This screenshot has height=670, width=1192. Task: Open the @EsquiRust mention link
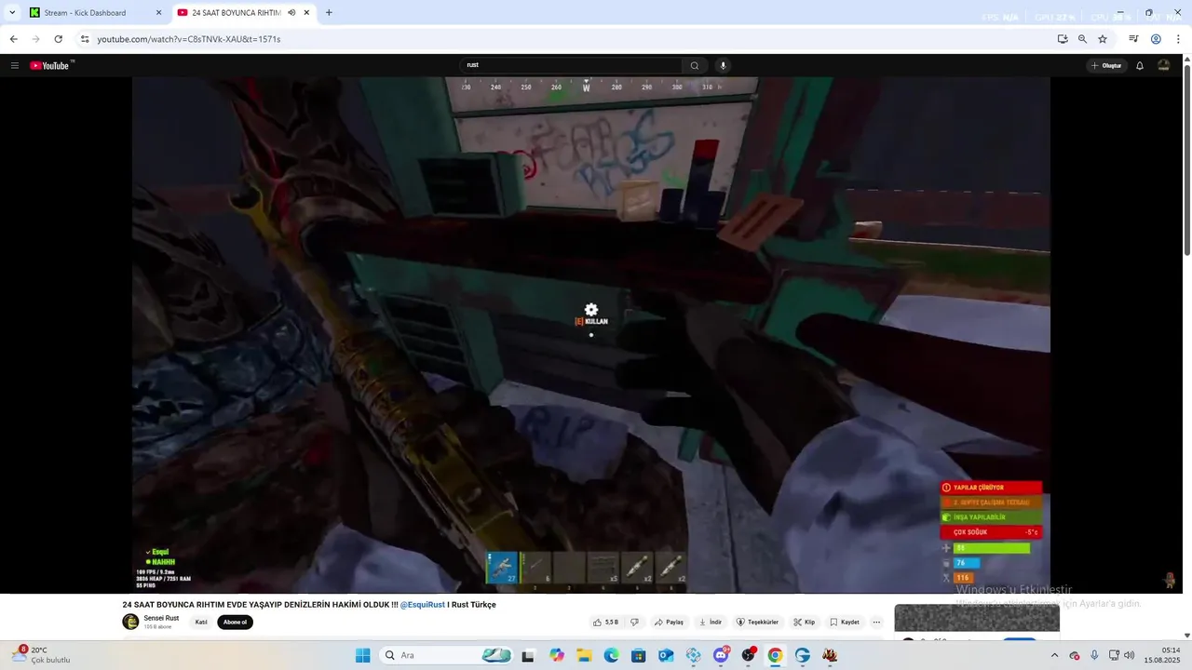click(x=423, y=605)
